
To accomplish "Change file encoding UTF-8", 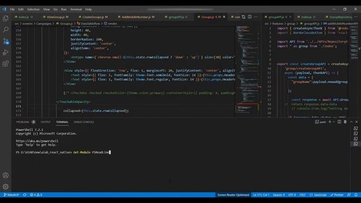I will click(x=292, y=195).
